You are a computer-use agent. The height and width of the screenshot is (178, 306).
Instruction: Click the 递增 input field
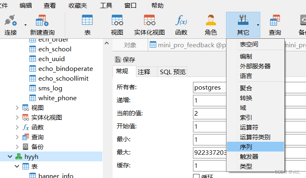[210, 101]
